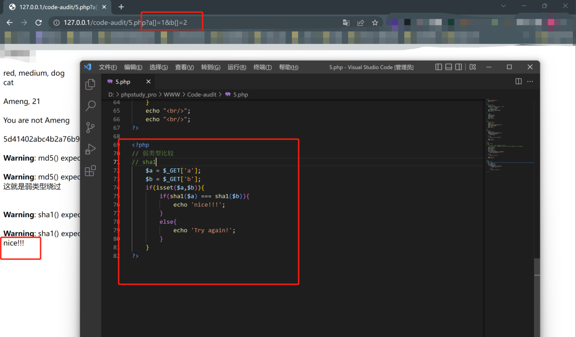Image resolution: width=576 pixels, height=337 pixels.
Task: Click code line echo 'nice!!!';
Action: 199,205
